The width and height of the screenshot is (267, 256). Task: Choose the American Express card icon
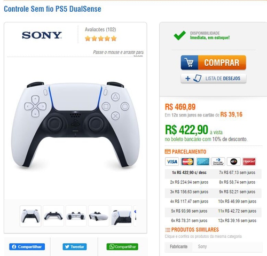[x=203, y=161]
